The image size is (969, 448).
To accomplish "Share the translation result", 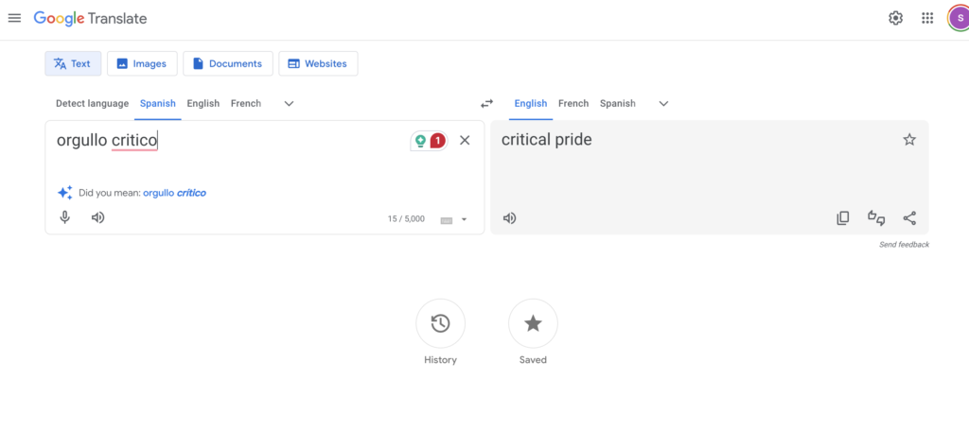I will (909, 218).
